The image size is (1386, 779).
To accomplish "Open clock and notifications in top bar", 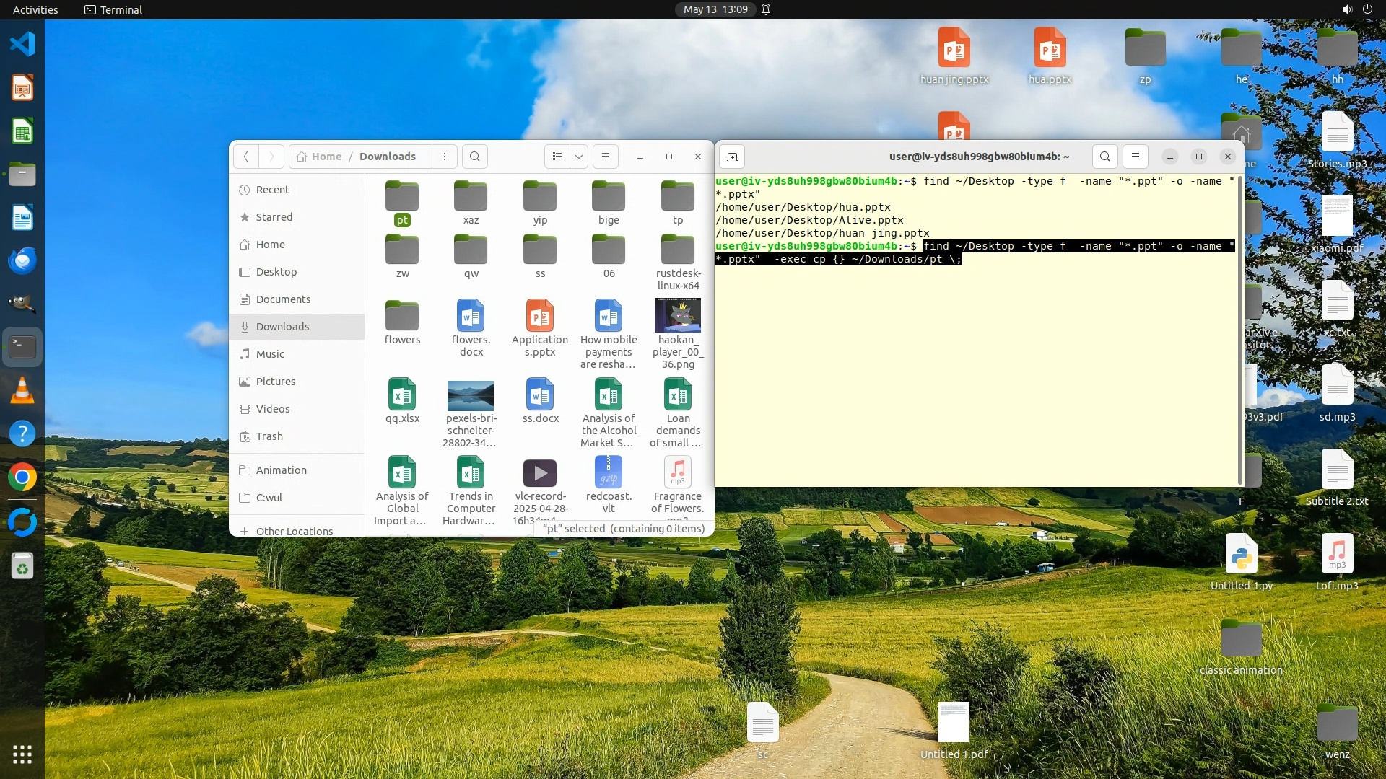I will click(715, 9).
